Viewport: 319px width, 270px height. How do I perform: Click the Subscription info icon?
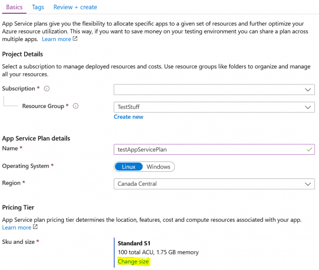(x=47, y=89)
